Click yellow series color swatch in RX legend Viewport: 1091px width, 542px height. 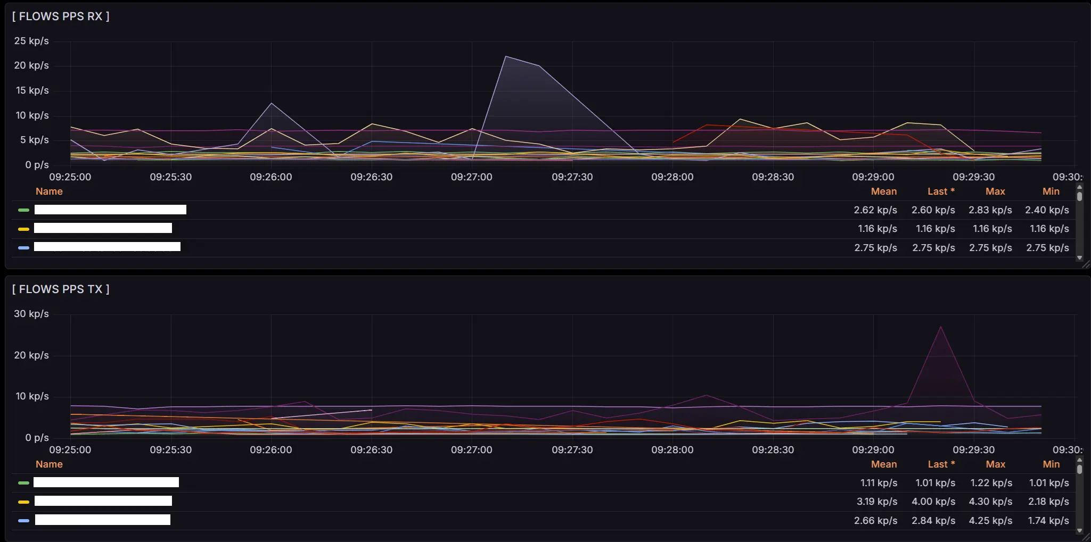[x=23, y=229]
